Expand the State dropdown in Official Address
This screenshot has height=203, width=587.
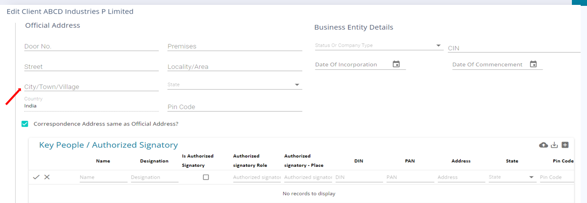click(x=297, y=85)
